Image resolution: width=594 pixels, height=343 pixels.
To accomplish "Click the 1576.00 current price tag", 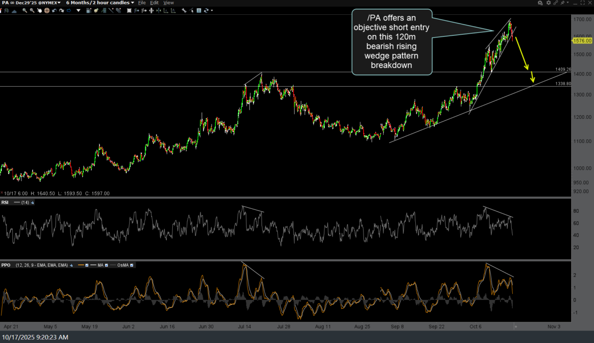I will [582, 41].
